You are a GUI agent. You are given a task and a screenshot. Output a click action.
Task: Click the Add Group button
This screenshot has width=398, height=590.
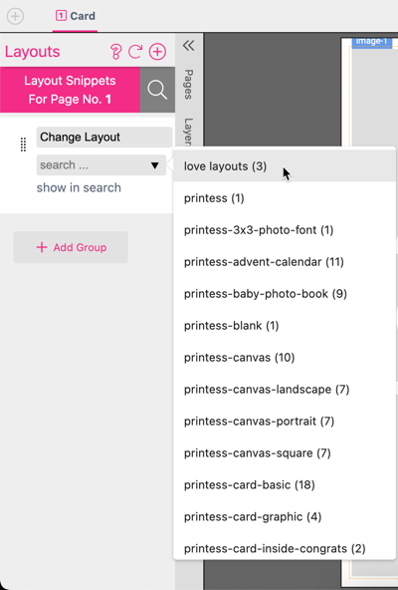pyautogui.click(x=71, y=247)
